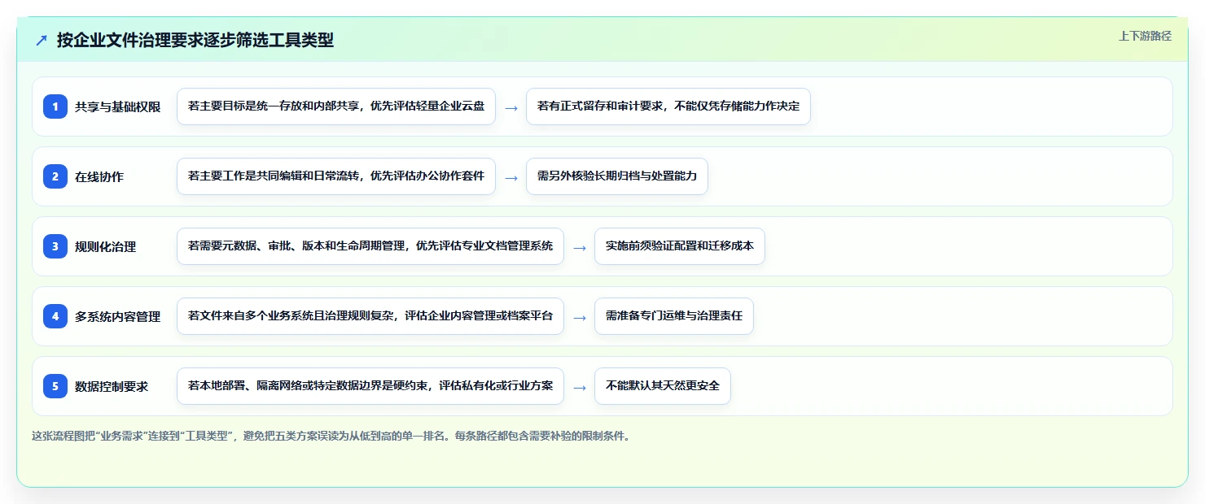1205x504 pixels.
Task: Select the 共享与基础权限 step label
Action: pos(118,106)
